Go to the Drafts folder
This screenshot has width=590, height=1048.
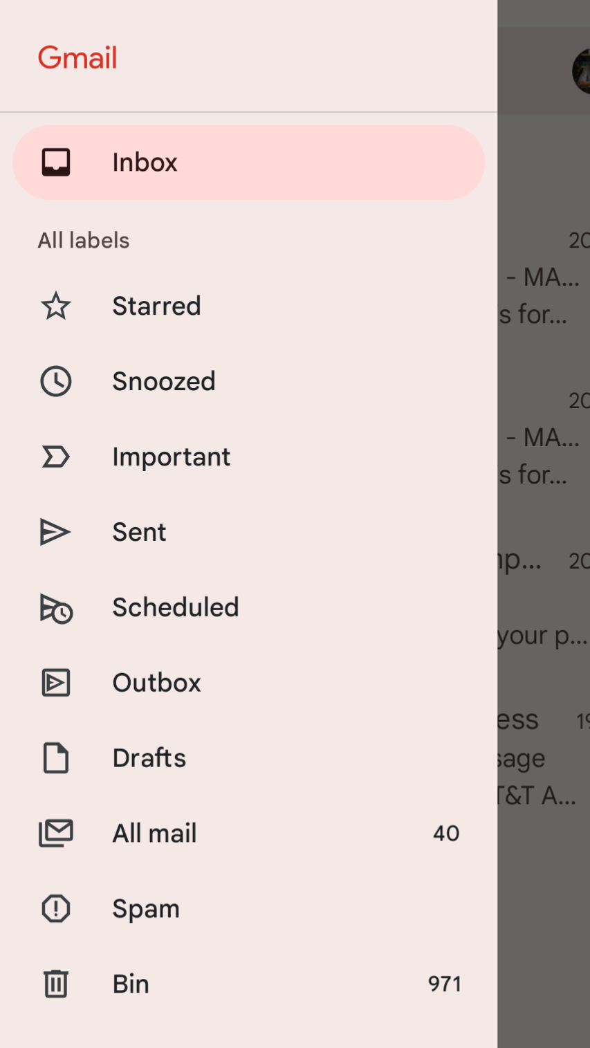click(x=248, y=758)
